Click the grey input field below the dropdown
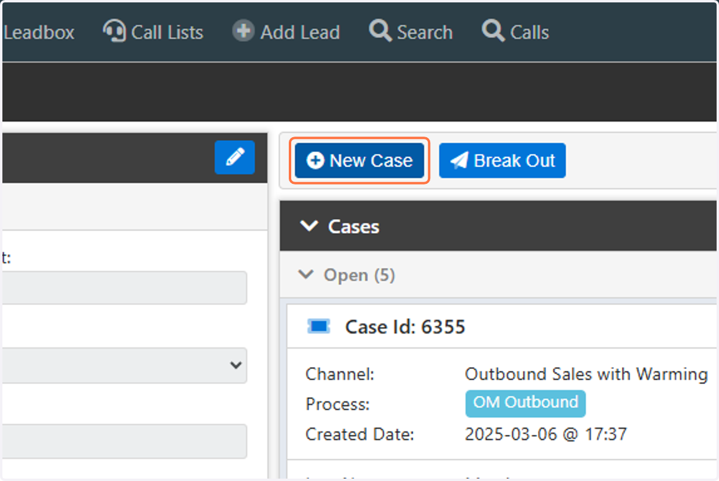Viewport: 719px width, 481px height. coord(123,441)
